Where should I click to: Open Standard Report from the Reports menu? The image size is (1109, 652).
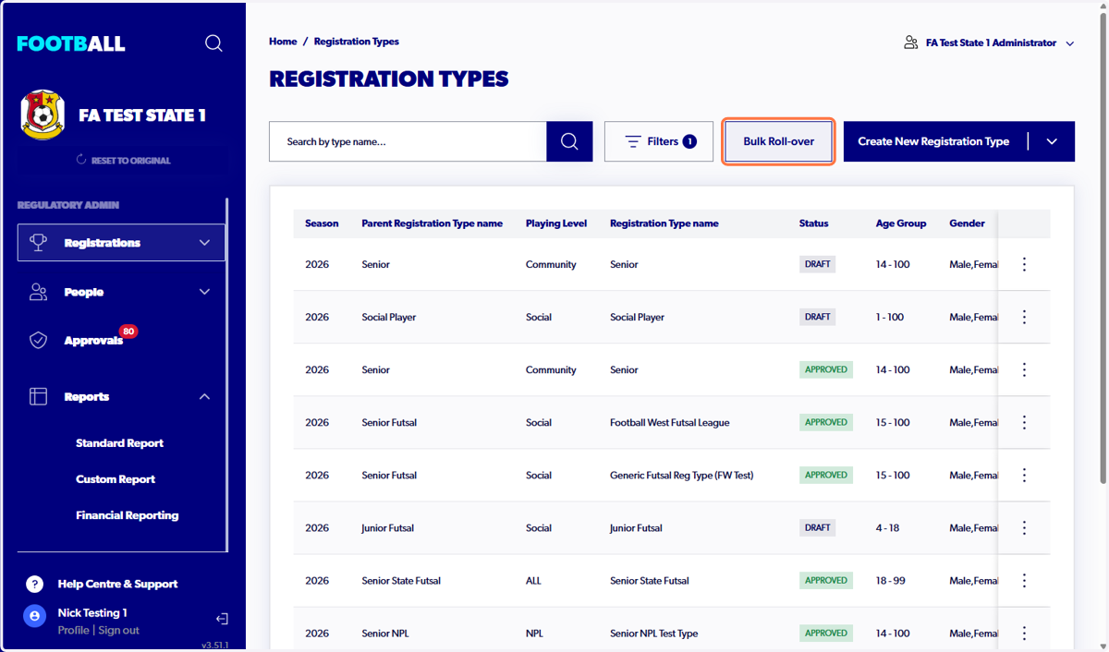point(119,443)
